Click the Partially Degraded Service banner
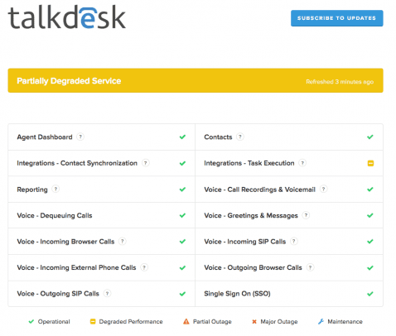Image resolution: width=396 pixels, height=336 pixels. tap(196, 80)
